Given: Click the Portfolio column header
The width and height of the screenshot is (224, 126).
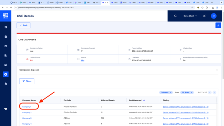Looking at the screenshot, I should pos(67,100).
